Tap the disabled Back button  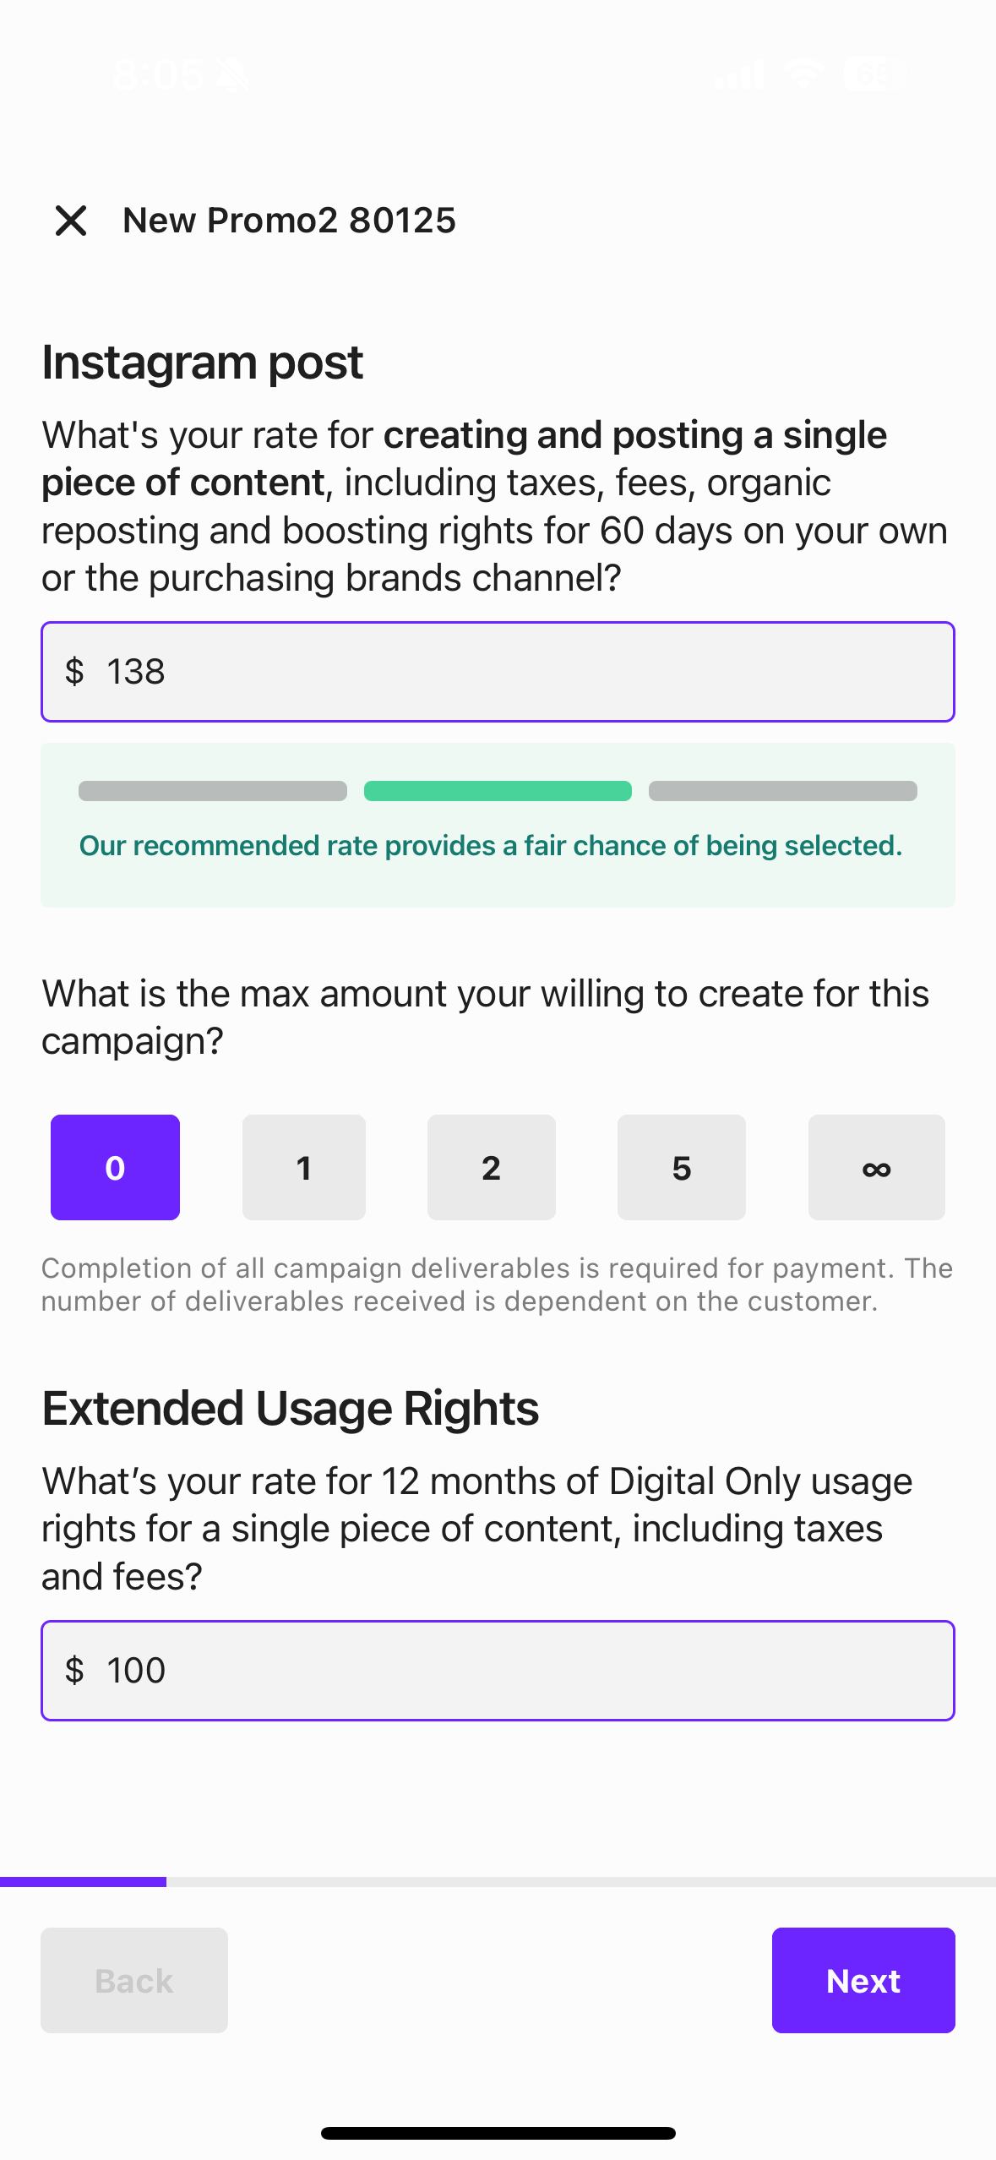pos(134,1980)
